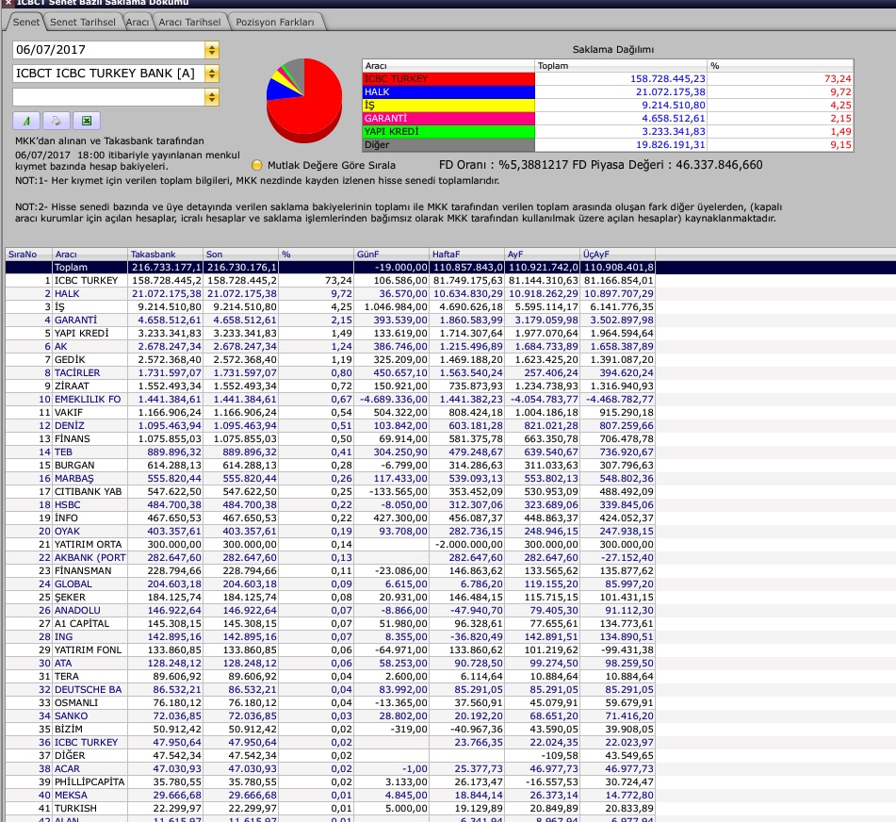Sort table by HaftaF column header
896x822 pixels.
467,255
